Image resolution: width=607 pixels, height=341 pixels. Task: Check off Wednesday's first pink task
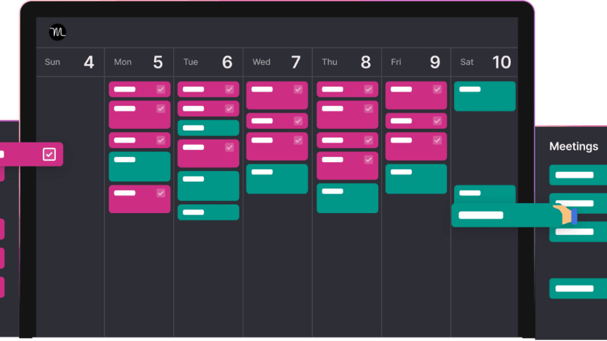[x=298, y=89]
